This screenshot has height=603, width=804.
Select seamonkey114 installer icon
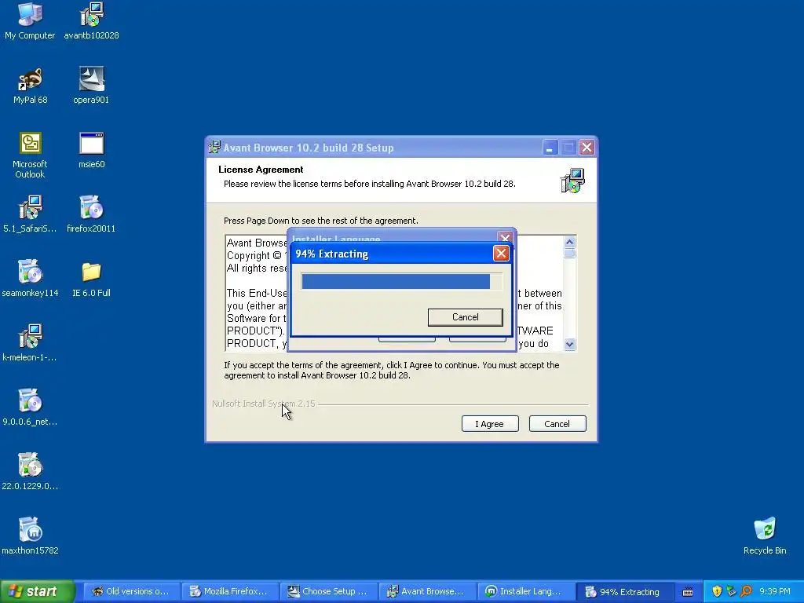point(30,279)
